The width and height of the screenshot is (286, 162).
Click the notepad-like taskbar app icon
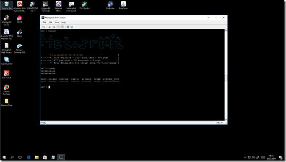pos(53,157)
